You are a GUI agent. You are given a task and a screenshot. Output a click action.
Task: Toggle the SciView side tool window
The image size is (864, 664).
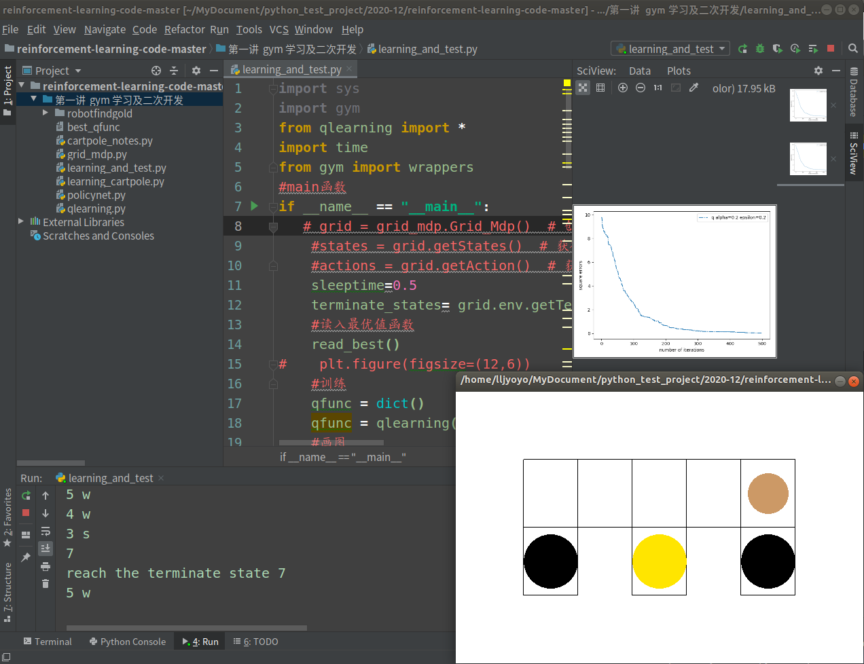[x=854, y=153]
